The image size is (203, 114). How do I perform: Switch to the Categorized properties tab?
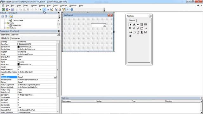16,38
